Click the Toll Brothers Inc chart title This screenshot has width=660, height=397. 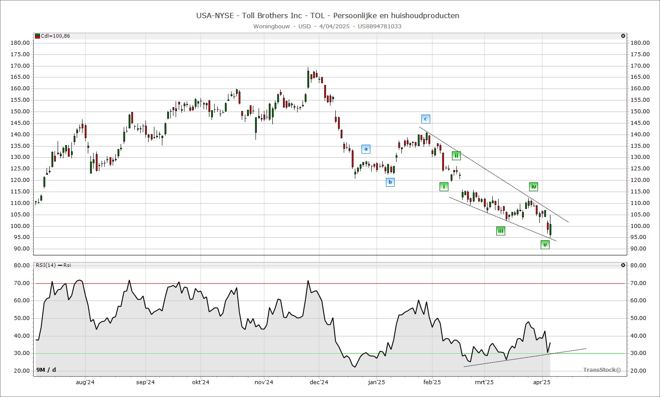tap(327, 15)
